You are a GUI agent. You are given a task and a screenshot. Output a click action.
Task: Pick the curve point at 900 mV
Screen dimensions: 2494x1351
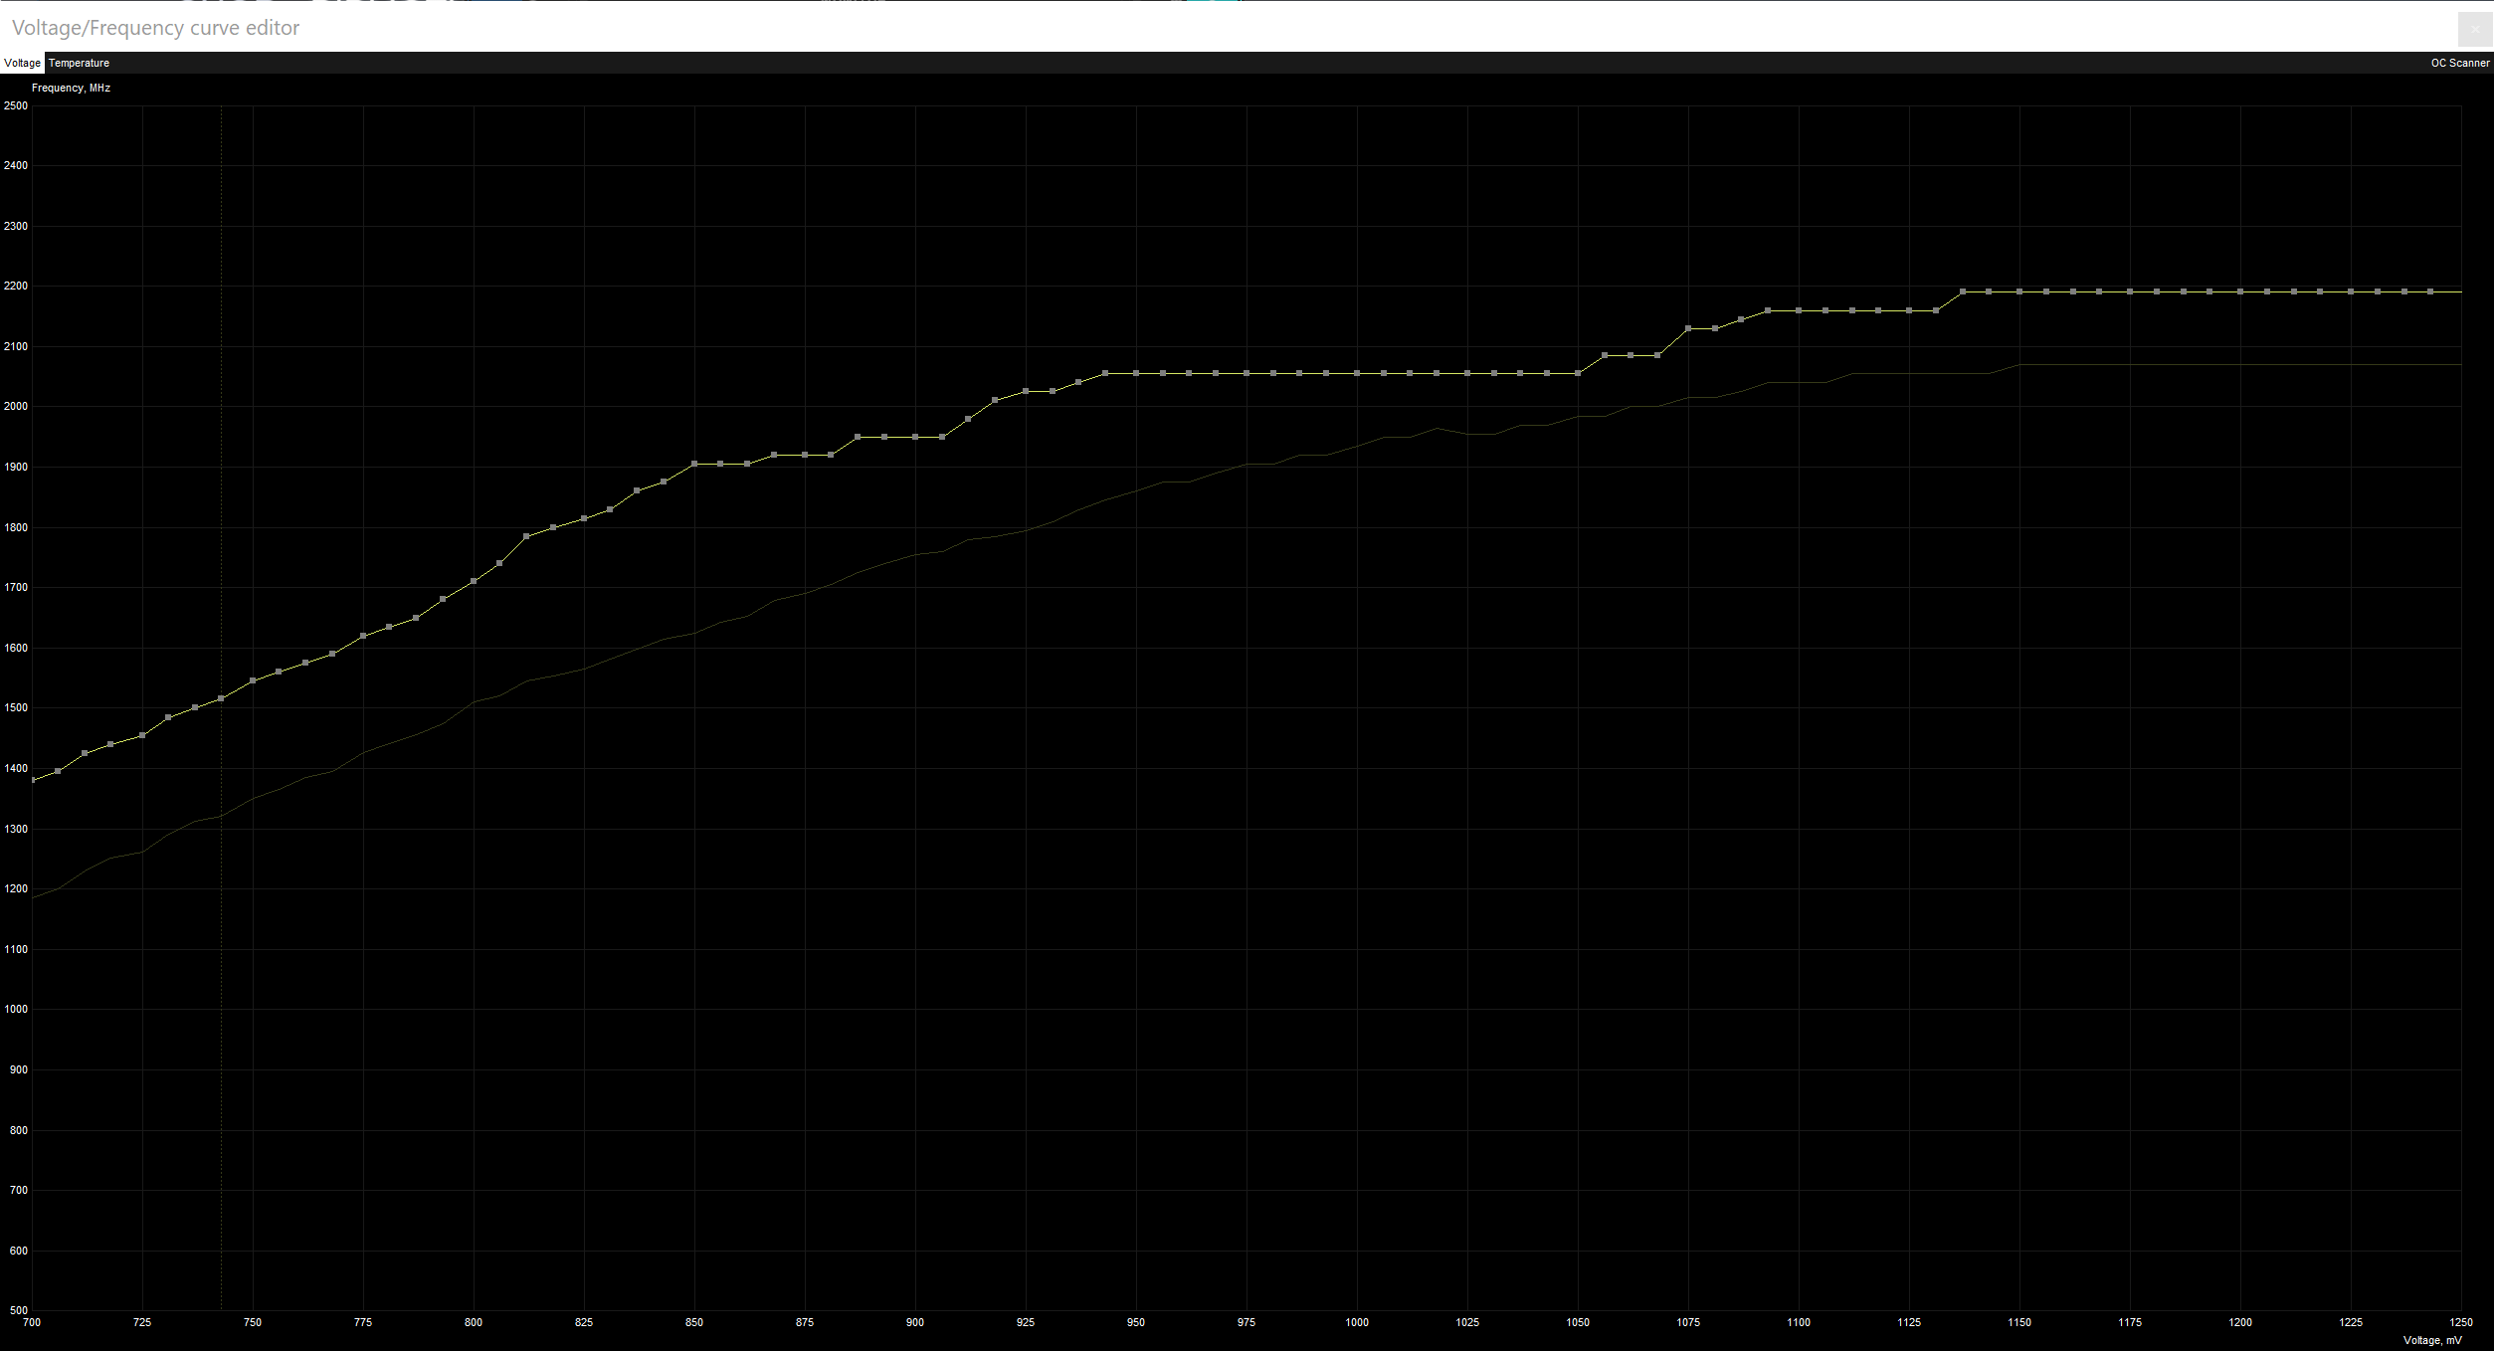point(915,437)
